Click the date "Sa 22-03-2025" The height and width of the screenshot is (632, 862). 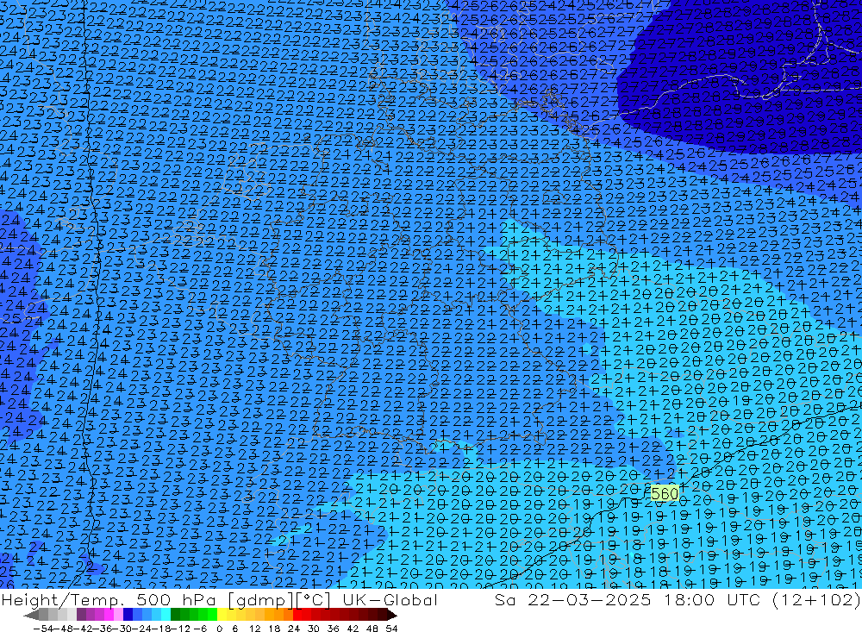click(x=572, y=599)
